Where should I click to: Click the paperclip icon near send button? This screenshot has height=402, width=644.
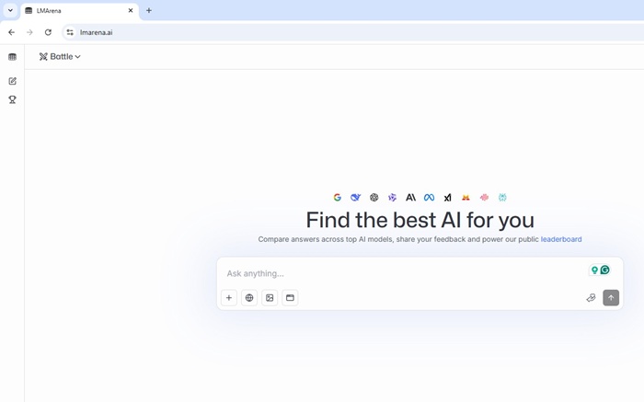coord(591,298)
